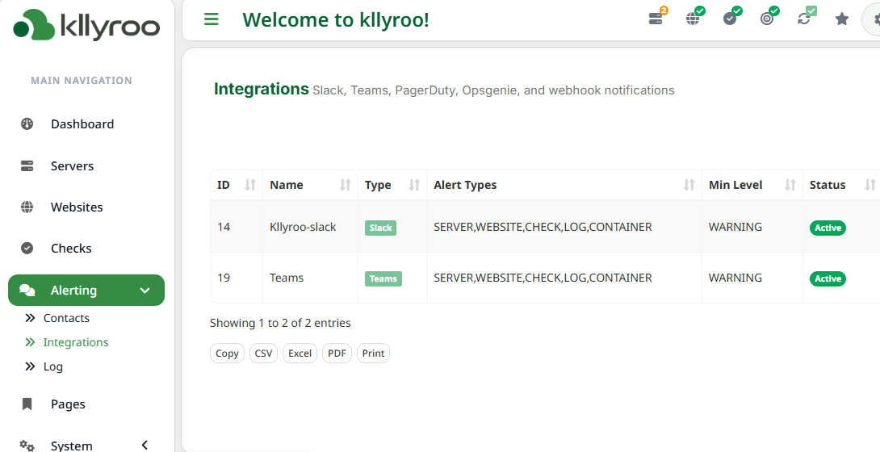Click the Pages bookmark icon
This screenshot has height=452, width=880.
pyautogui.click(x=27, y=404)
